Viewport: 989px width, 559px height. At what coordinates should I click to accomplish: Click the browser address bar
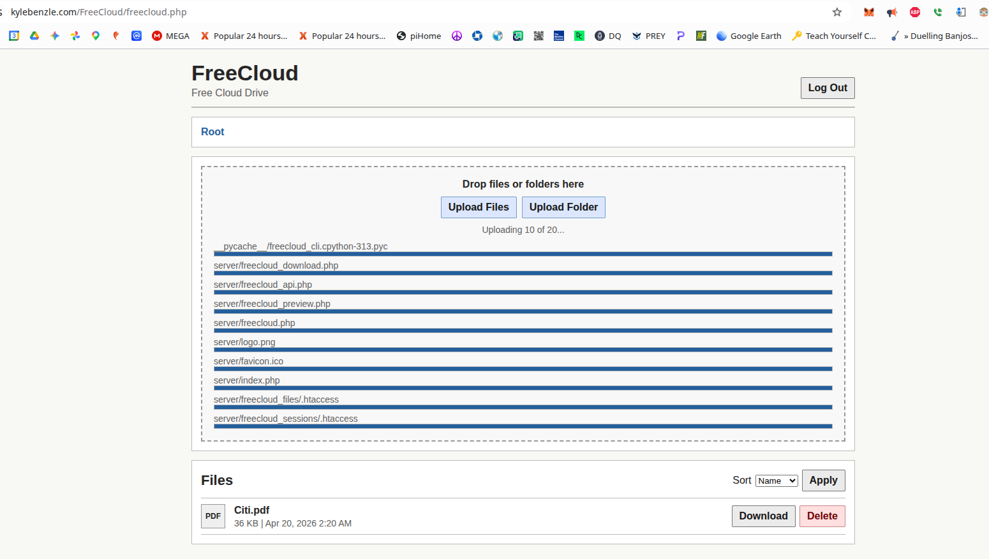tap(255, 11)
